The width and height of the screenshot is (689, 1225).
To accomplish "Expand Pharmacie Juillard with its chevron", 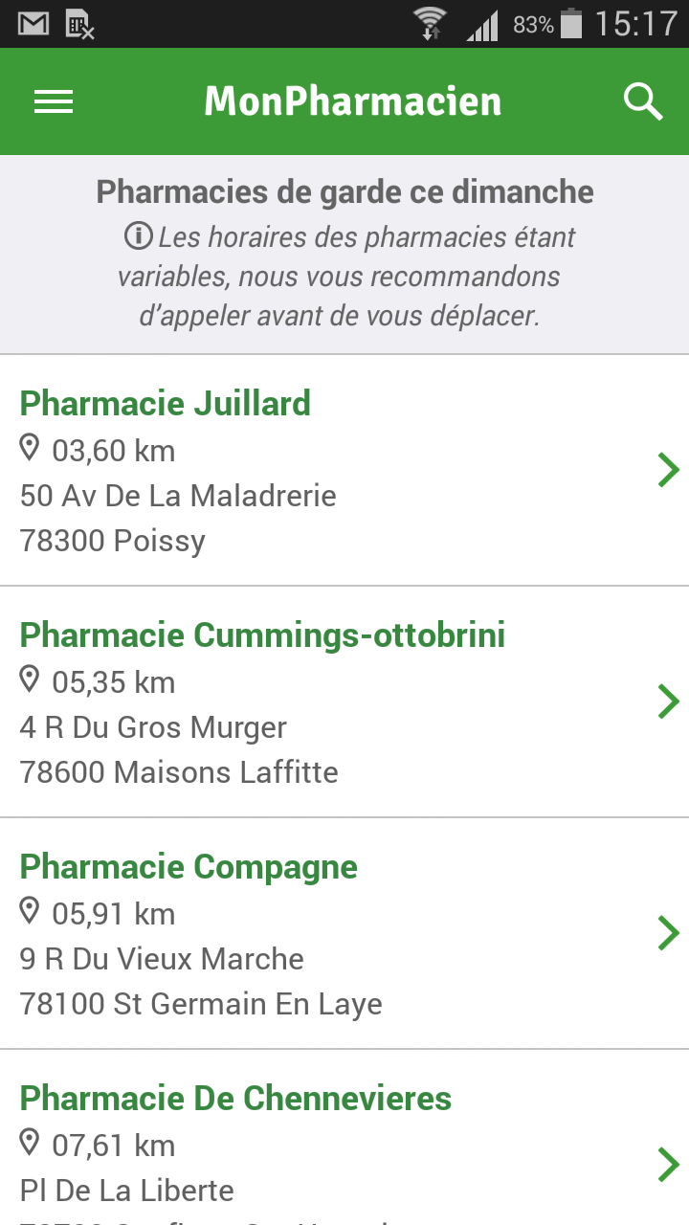I will (668, 470).
